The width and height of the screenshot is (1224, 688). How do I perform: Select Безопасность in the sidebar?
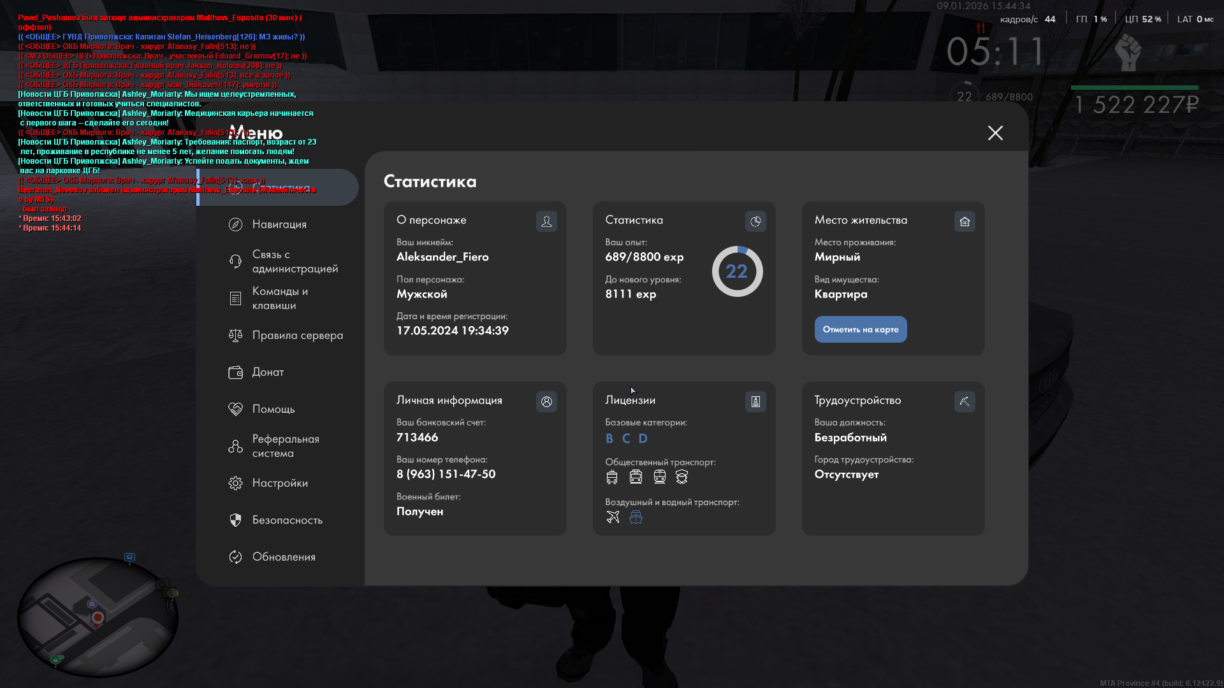pyautogui.click(x=287, y=520)
